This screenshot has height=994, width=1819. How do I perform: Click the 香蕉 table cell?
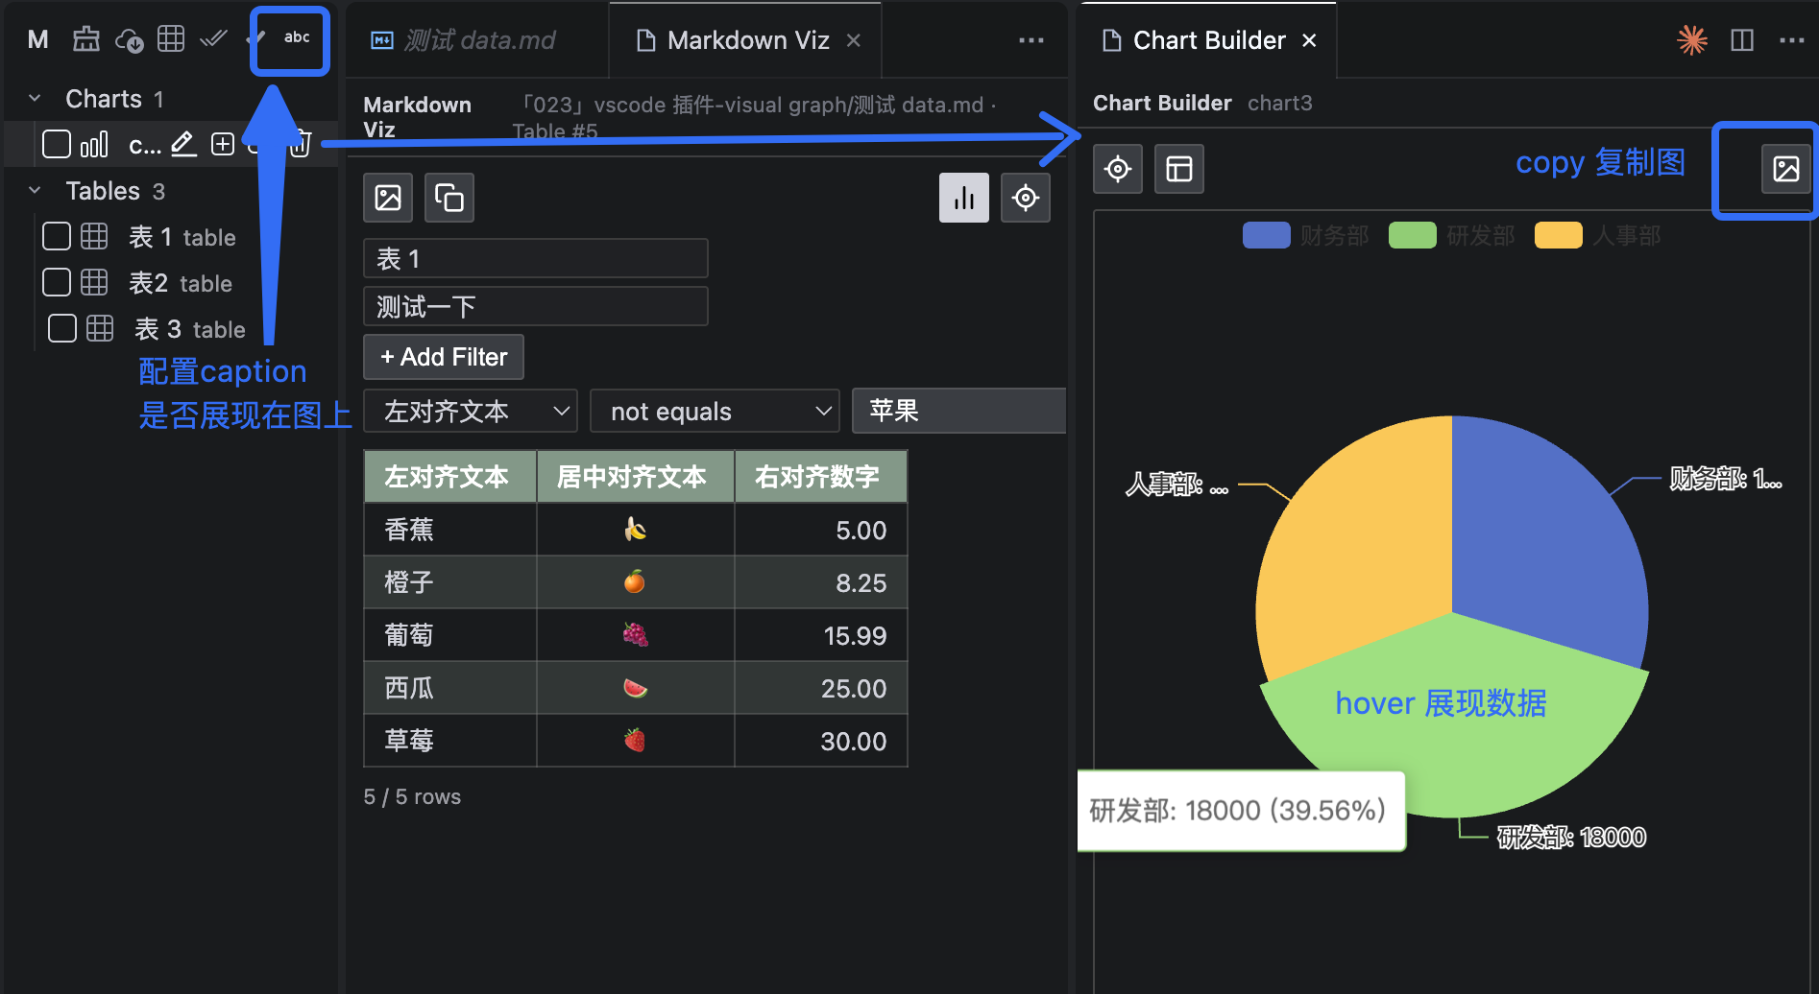point(450,529)
